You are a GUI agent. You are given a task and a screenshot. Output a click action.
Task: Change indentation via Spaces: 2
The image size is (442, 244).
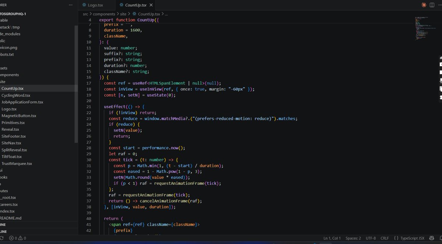(x=354, y=238)
